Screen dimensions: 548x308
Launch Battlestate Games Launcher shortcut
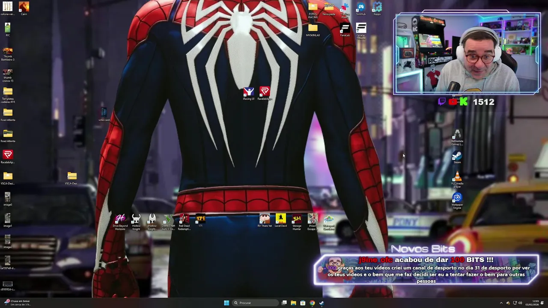(x=457, y=138)
